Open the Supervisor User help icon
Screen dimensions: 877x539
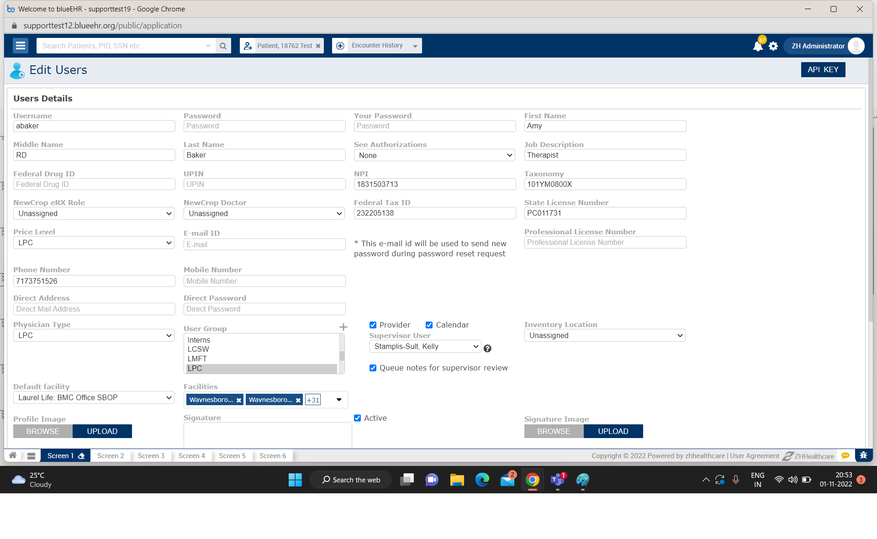(x=487, y=348)
